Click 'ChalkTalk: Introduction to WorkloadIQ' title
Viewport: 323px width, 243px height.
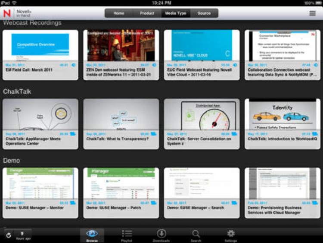pos(283,139)
